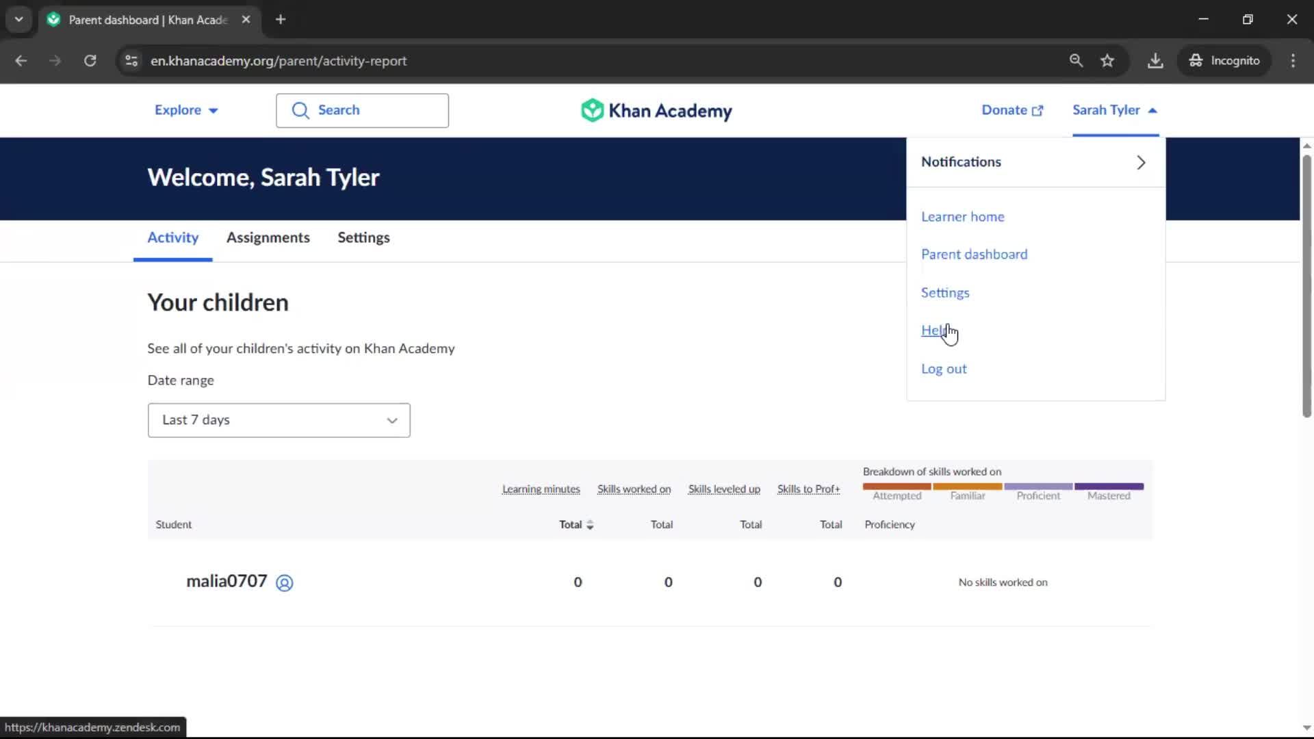Open a new browser tab with plus
This screenshot has height=739, width=1314.
pos(281,19)
